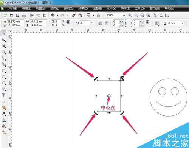Click the smiley face's left eye circle
Viewport: 189px width, 148px height.
coord(162,91)
